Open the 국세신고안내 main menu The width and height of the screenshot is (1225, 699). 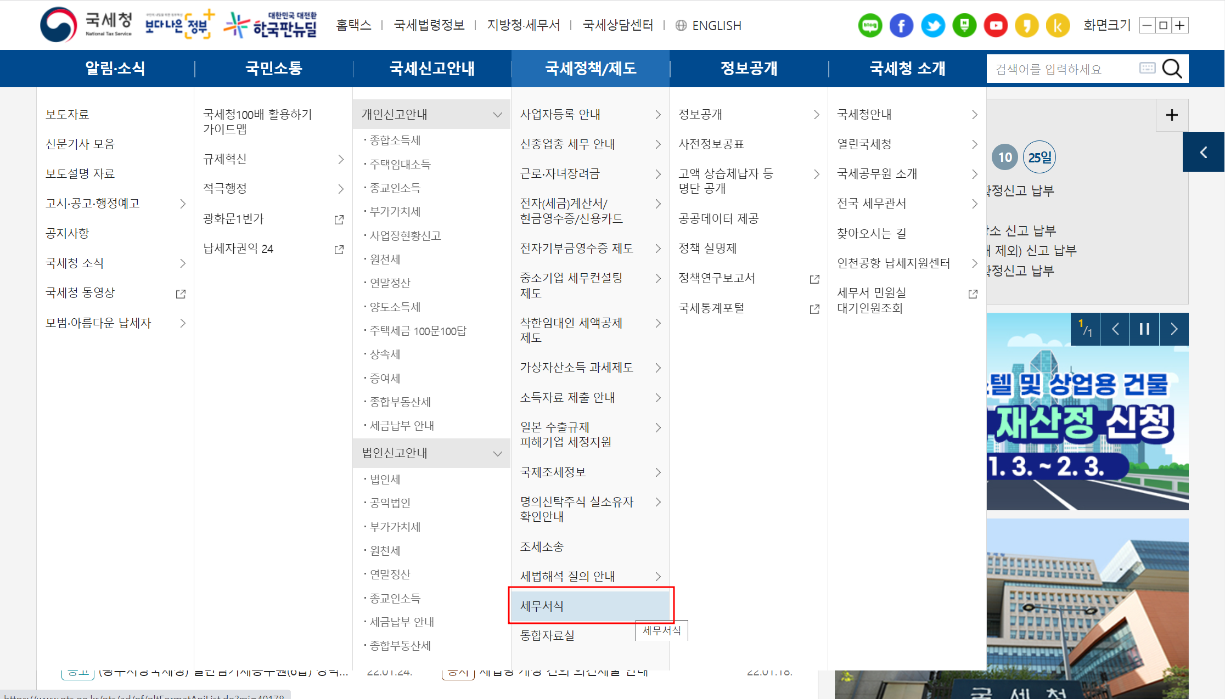tap(432, 69)
